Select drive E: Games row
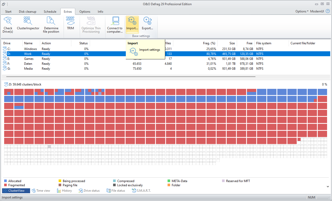Screen dimensions: 332x201 pyautogui.click(x=166, y=59)
